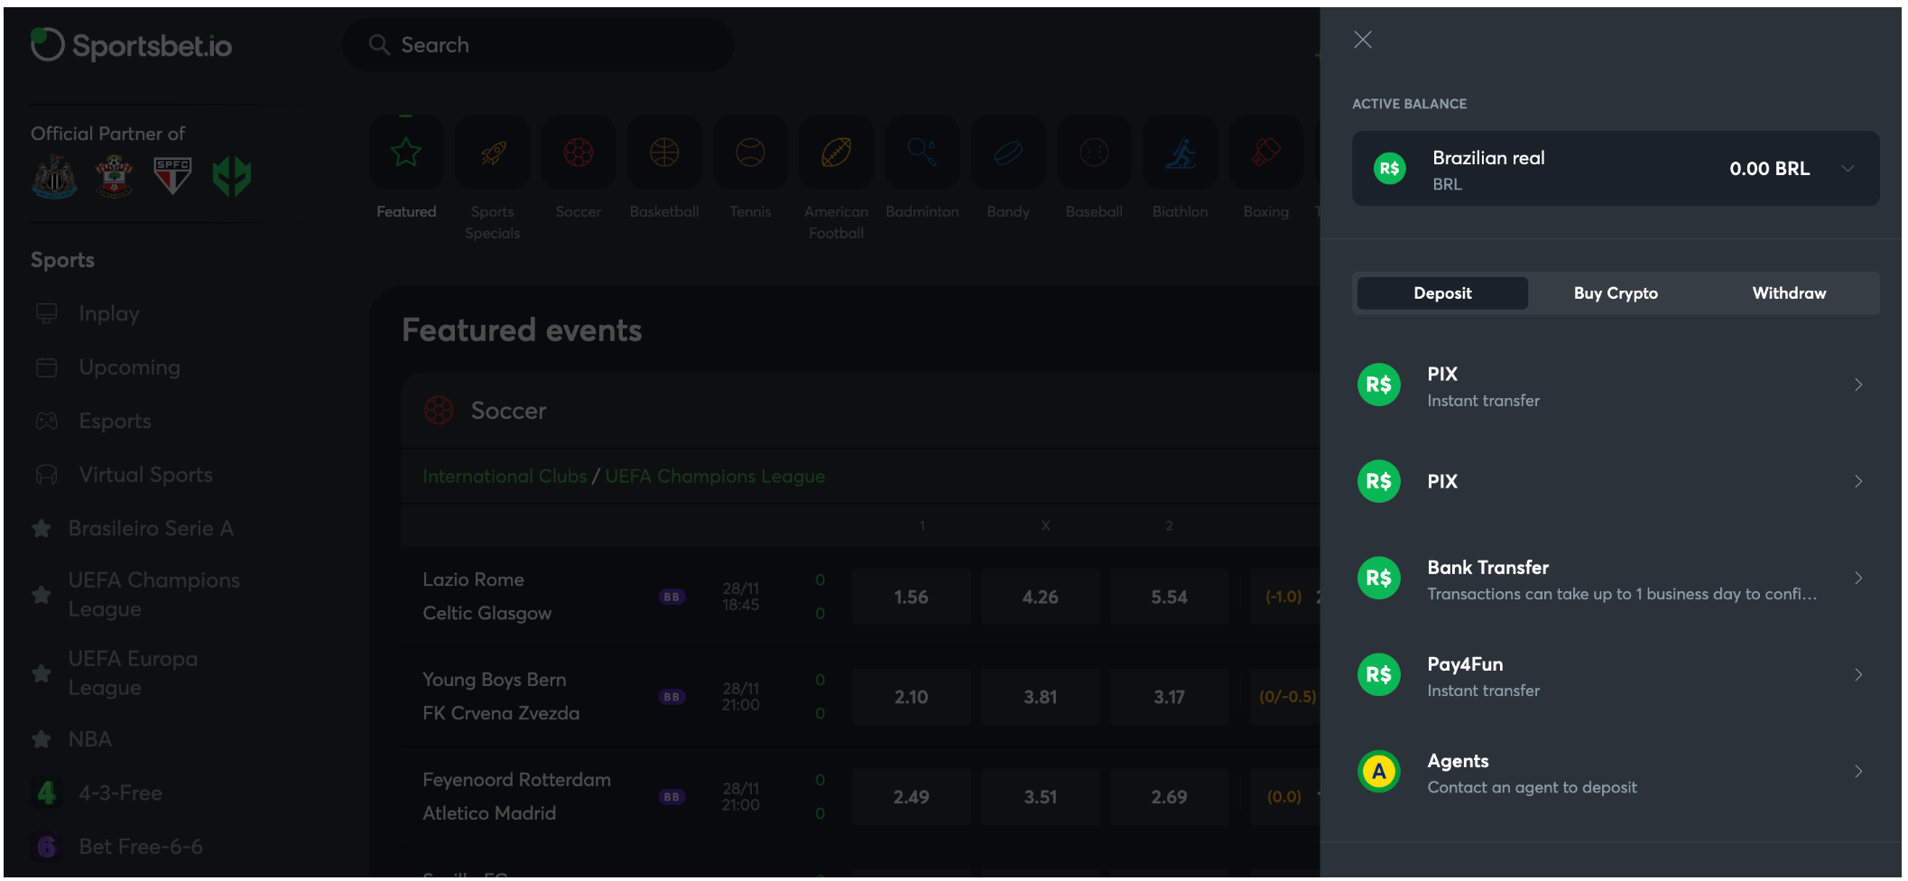Viewport: 1908px width, 881px height.
Task: Open the Lazio Rome vs Celtic match
Action: 487,597
